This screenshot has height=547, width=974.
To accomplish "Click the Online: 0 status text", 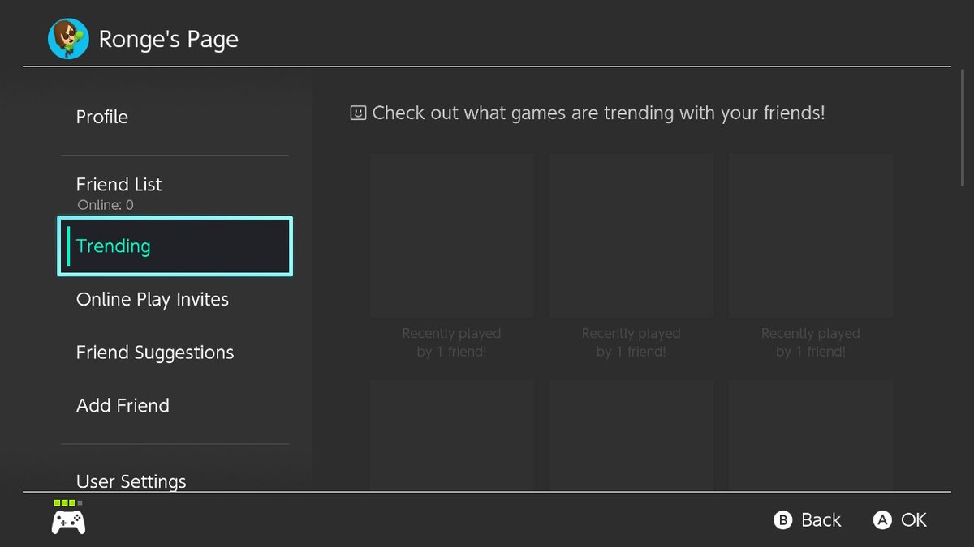I will tap(106, 205).
